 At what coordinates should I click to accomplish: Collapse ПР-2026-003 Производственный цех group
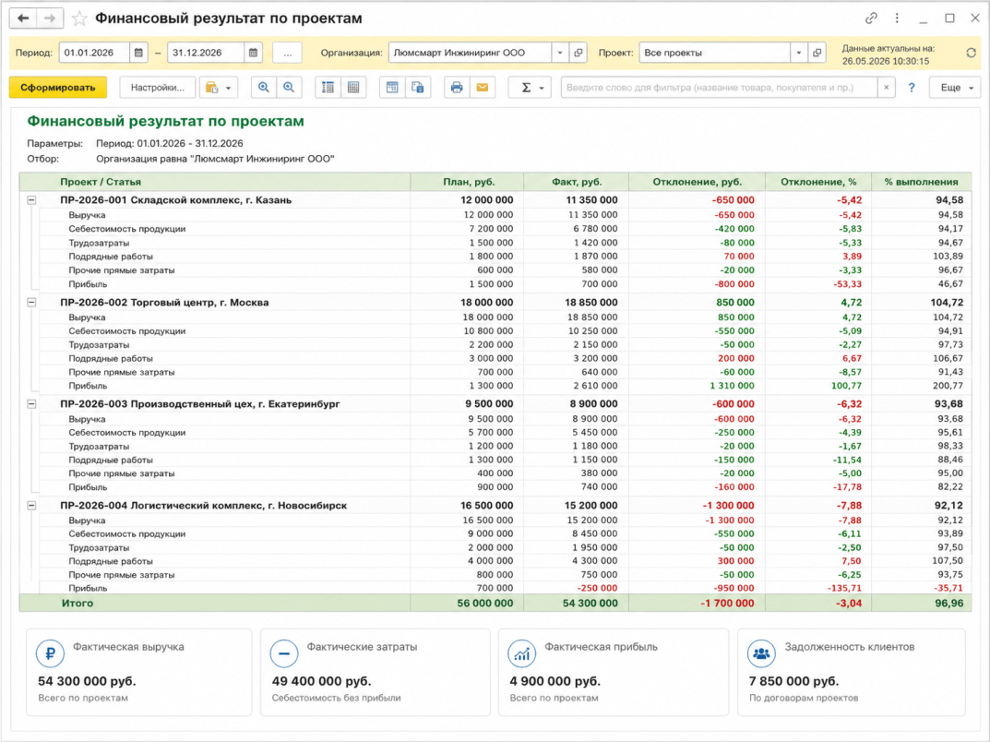[31, 404]
